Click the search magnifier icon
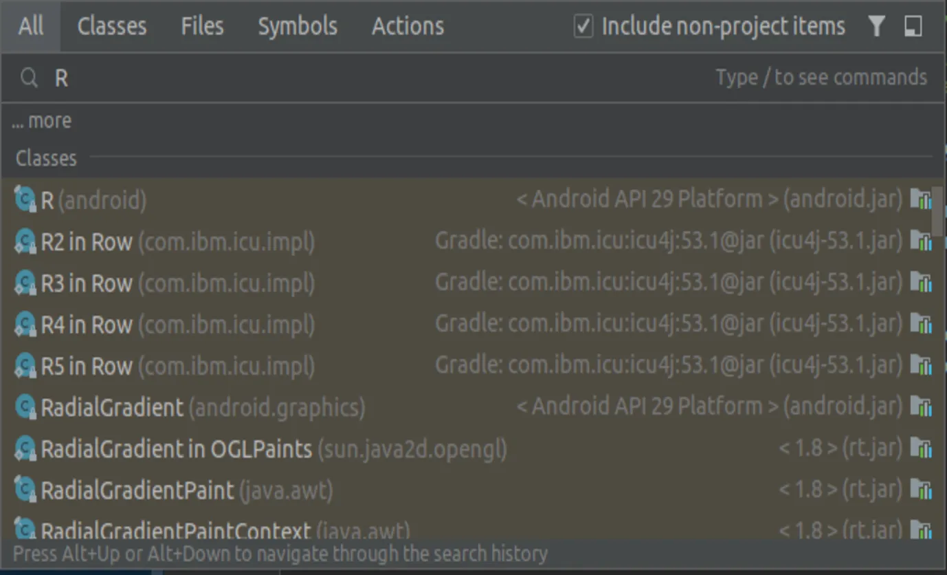Screen dimensions: 947x575 (29, 78)
